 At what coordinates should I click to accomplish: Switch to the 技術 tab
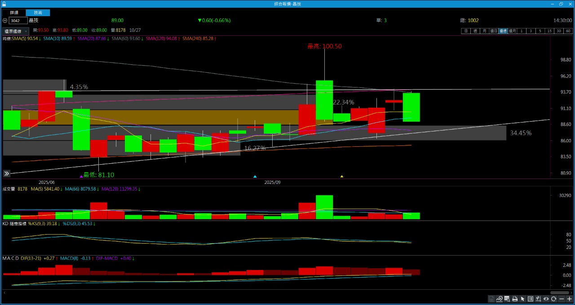point(38,13)
